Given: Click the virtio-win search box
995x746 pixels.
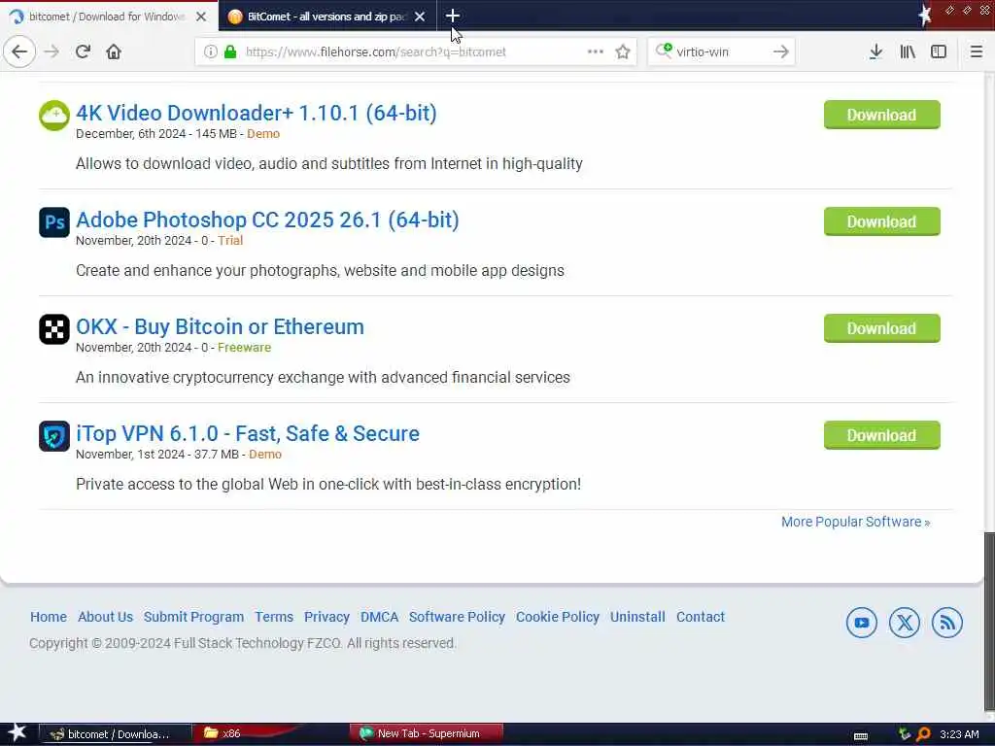Looking at the screenshot, I should pyautogui.click(x=721, y=51).
